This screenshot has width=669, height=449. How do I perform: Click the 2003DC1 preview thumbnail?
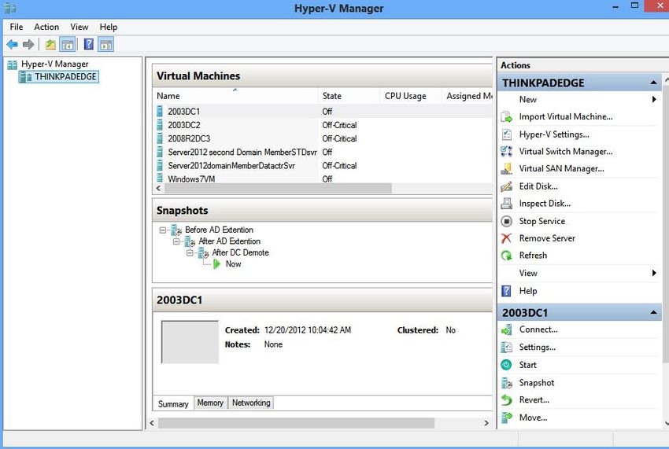click(x=190, y=342)
